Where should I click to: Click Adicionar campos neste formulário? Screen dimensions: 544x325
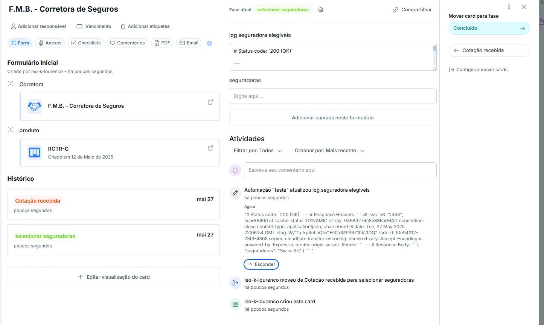(333, 118)
